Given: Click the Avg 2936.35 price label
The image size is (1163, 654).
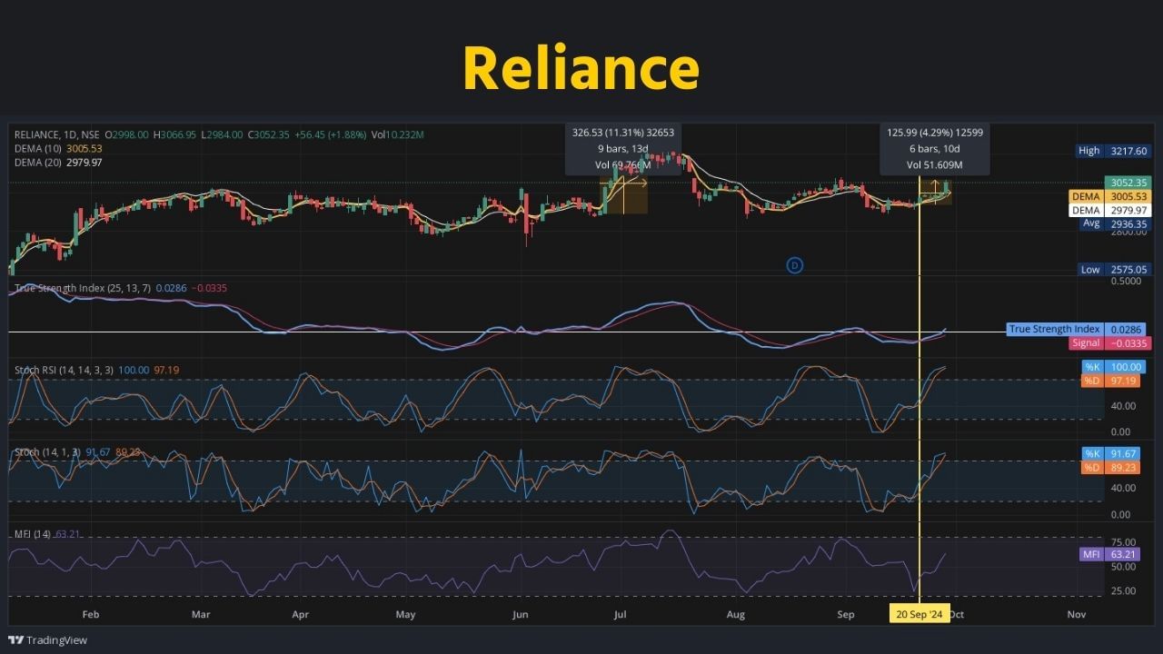Looking at the screenshot, I should click(1114, 223).
